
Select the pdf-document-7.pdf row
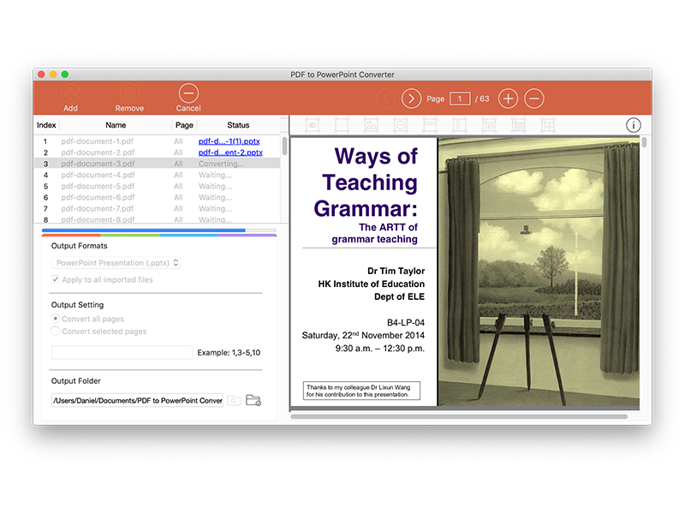pyautogui.click(x=158, y=208)
